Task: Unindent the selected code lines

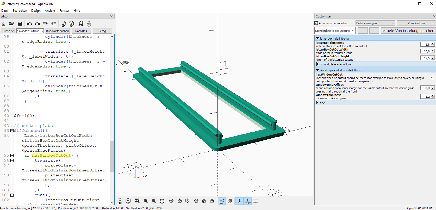Action: 46,24
